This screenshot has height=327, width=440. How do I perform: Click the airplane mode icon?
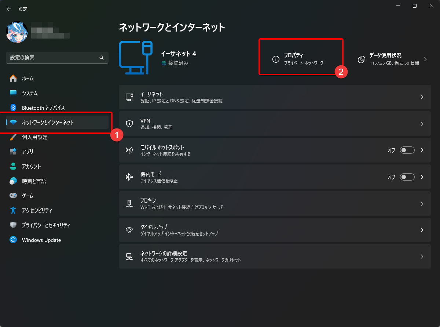[129, 177]
